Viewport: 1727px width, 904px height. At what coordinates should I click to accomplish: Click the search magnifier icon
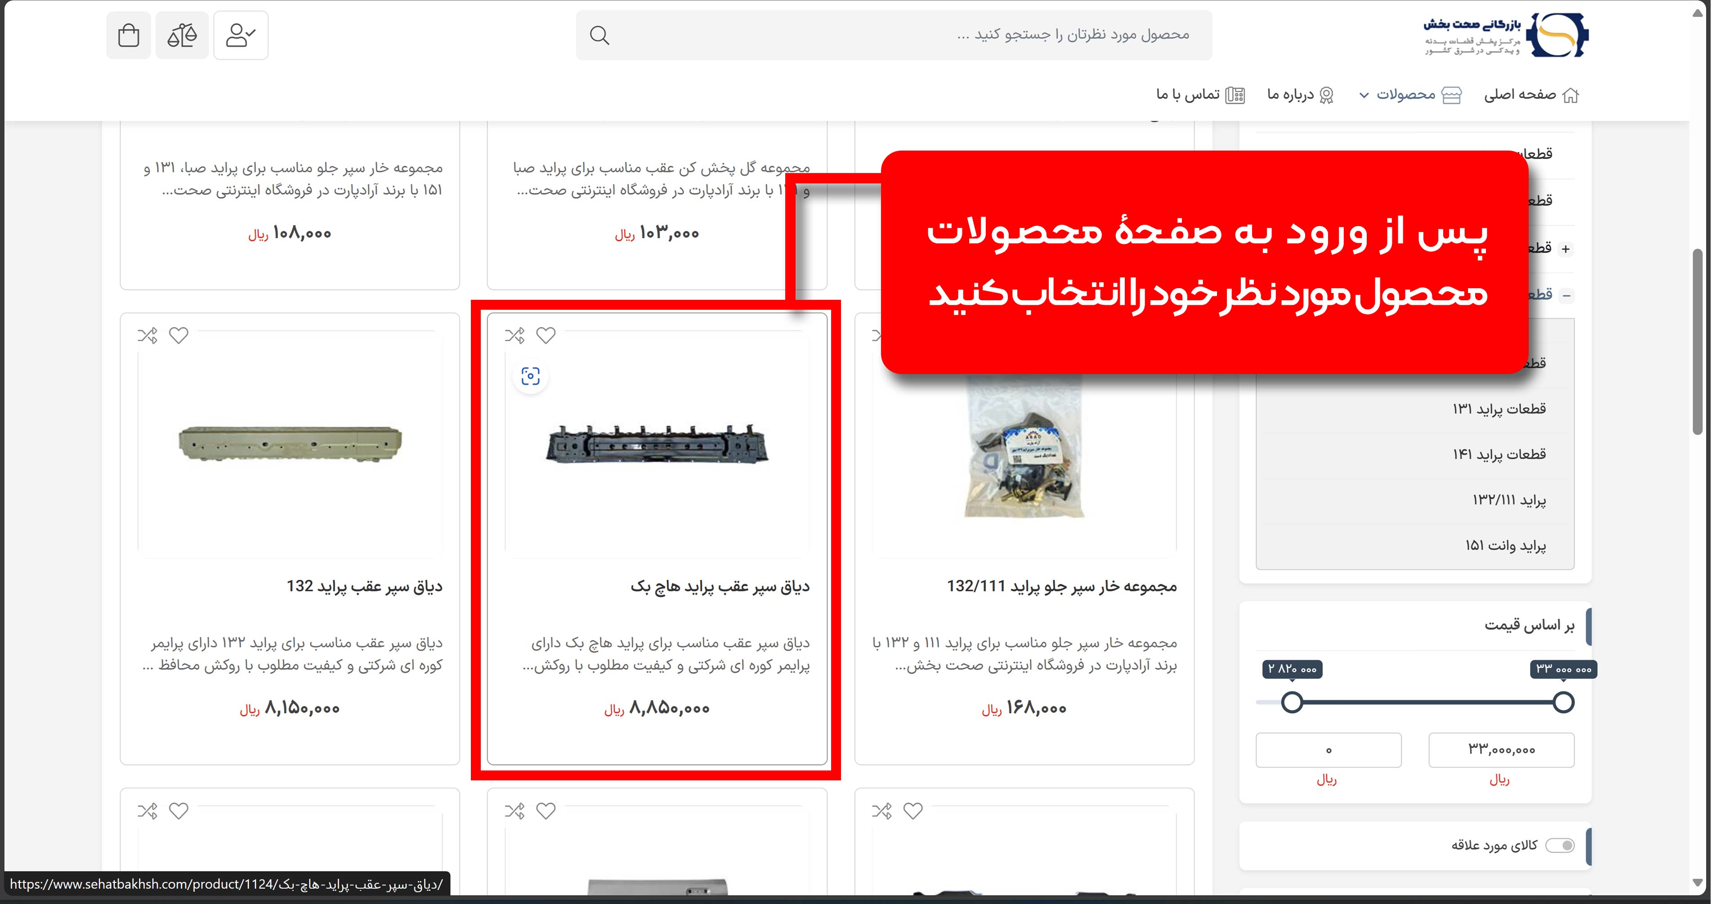[x=600, y=36]
